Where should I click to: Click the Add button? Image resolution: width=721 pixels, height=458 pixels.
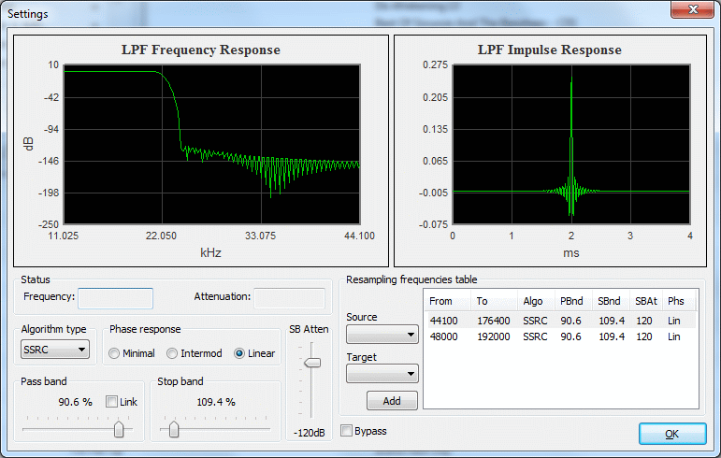click(392, 401)
